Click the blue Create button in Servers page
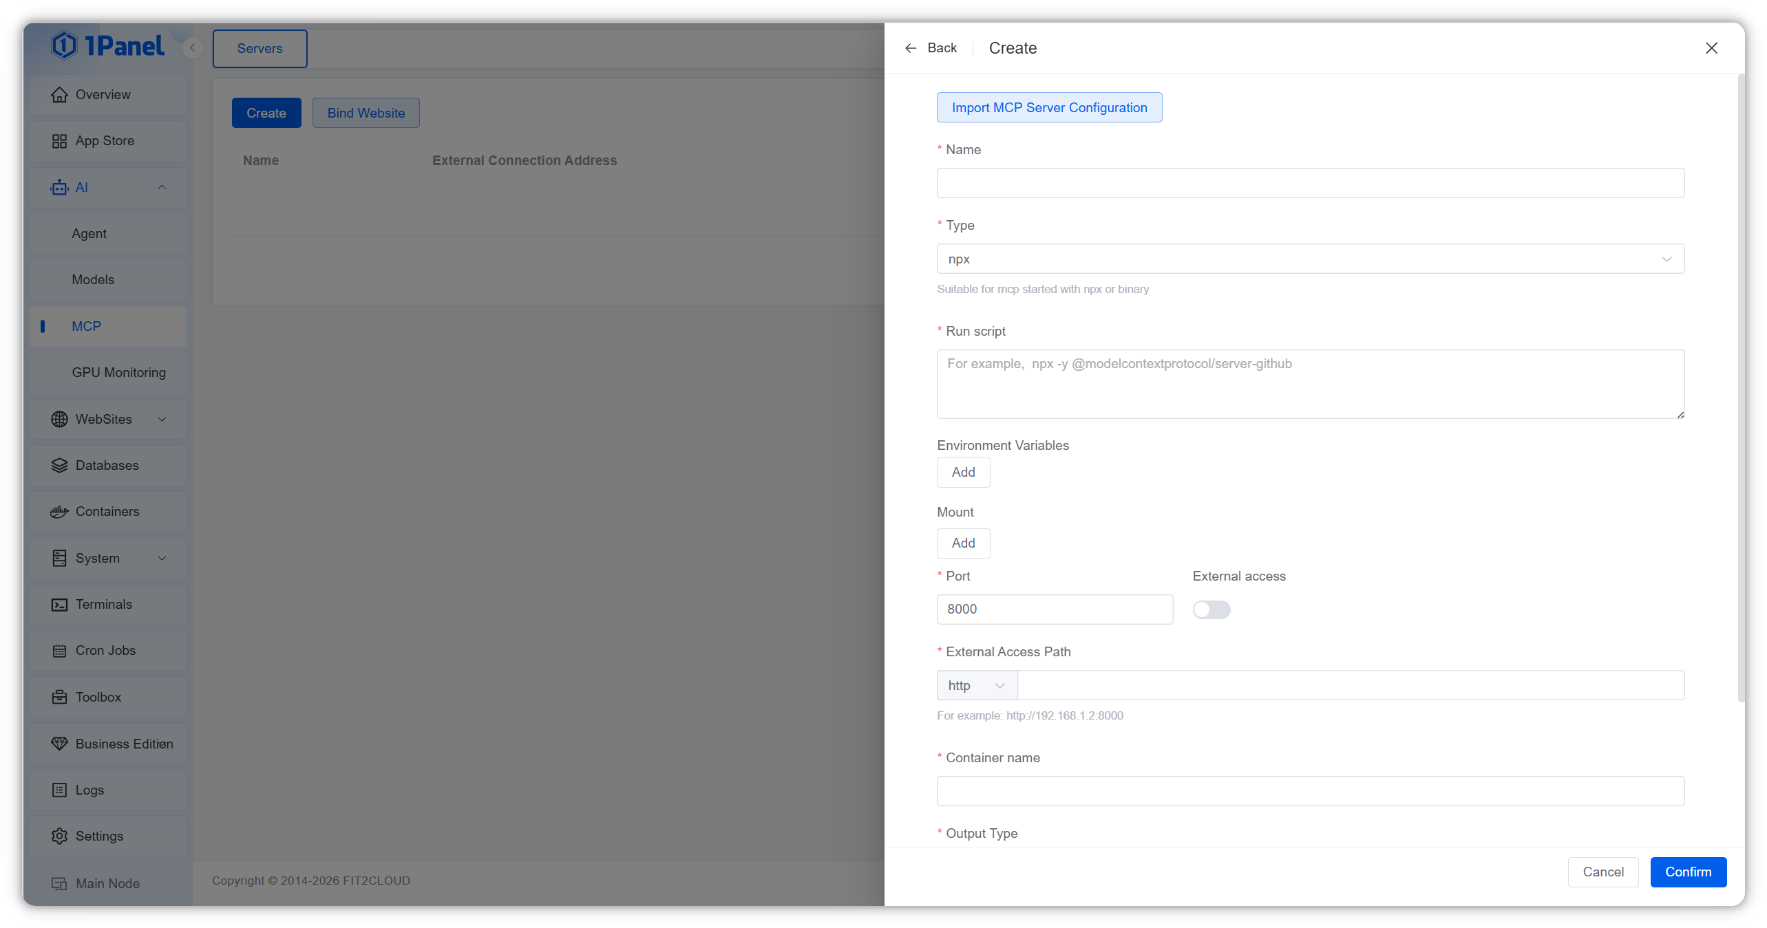 pos(266,113)
